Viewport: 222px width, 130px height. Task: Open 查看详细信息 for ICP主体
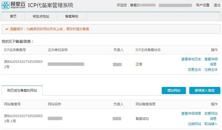[211, 61]
